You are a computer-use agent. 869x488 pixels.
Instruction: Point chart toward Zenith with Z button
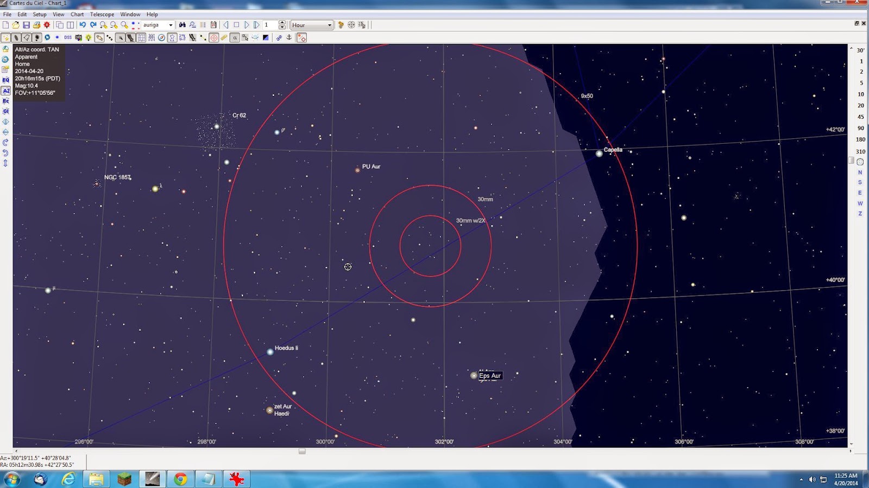tap(860, 214)
